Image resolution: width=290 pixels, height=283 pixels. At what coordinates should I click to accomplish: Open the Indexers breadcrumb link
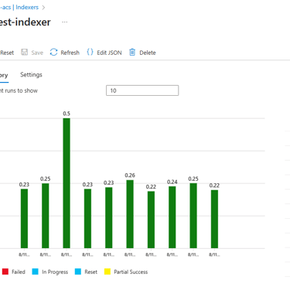[27, 7]
